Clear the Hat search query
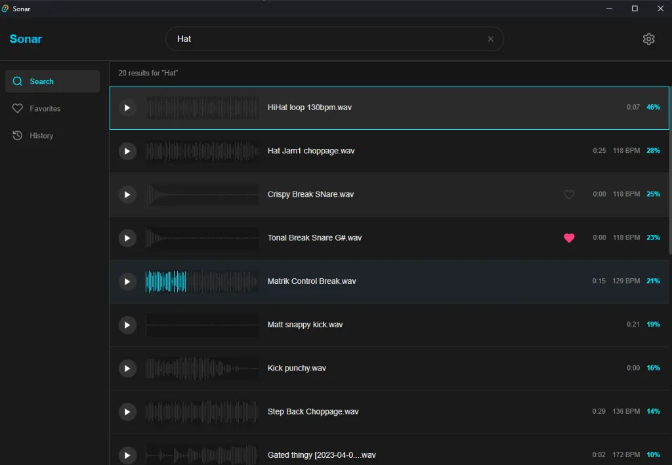This screenshot has width=672, height=465. (490, 39)
